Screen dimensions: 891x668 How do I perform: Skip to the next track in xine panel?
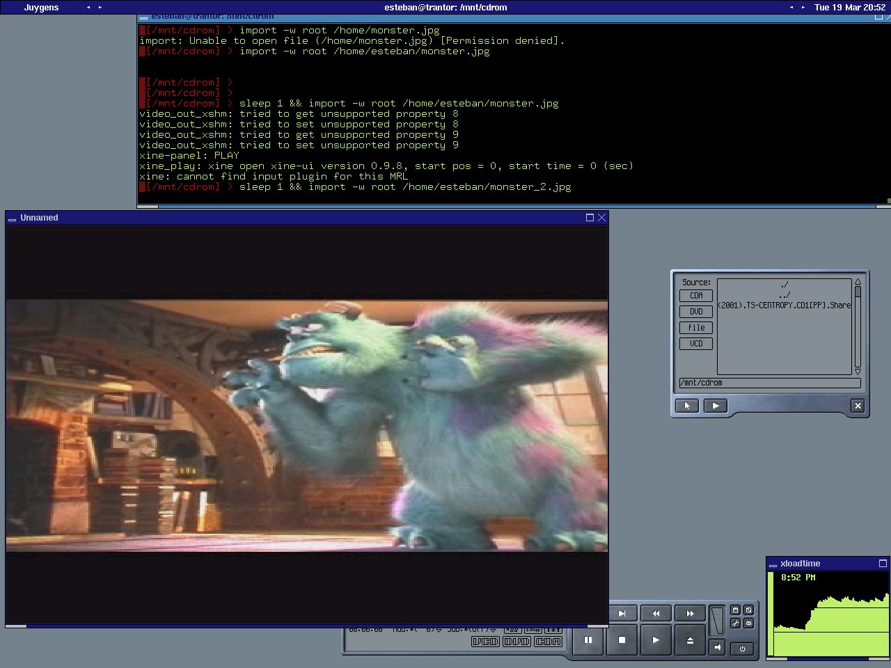pos(622,613)
